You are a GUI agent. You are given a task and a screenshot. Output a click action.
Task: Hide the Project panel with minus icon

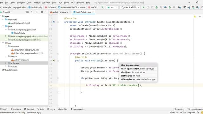pyautogui.click(x=46, y=12)
